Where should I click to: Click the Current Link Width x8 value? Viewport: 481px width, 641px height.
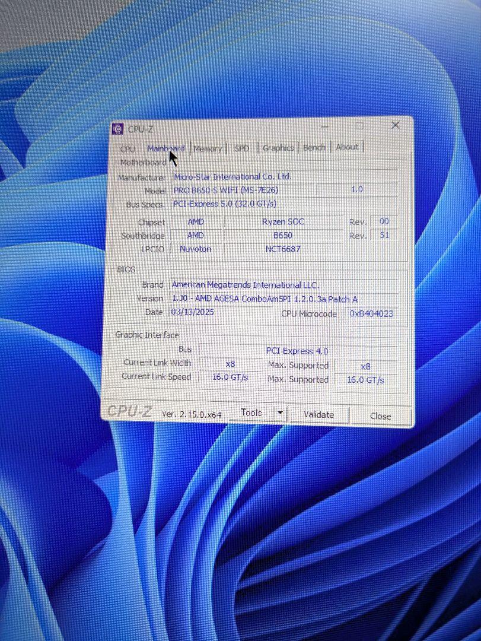point(230,363)
